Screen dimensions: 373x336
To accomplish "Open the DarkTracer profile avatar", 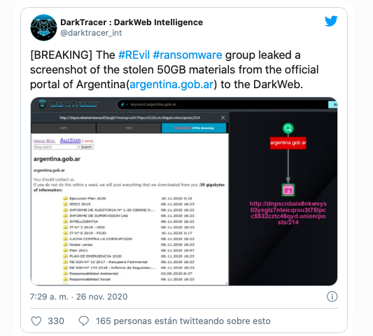I will pyautogui.click(x=43, y=27).
